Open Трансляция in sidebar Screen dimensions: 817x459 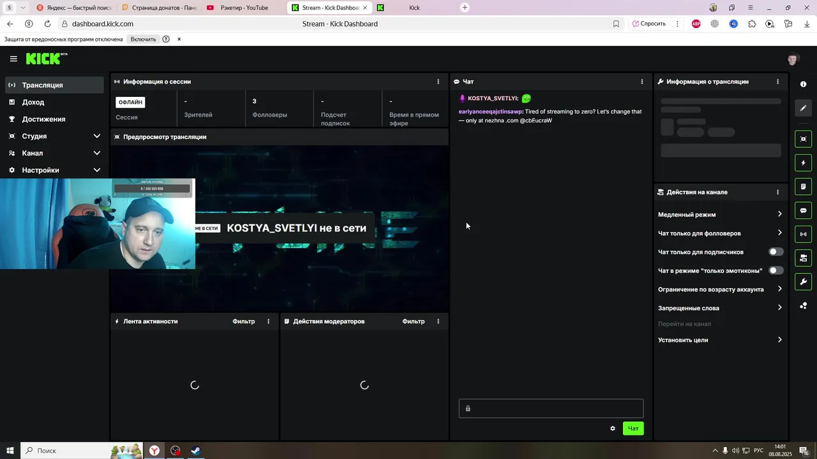[54, 85]
